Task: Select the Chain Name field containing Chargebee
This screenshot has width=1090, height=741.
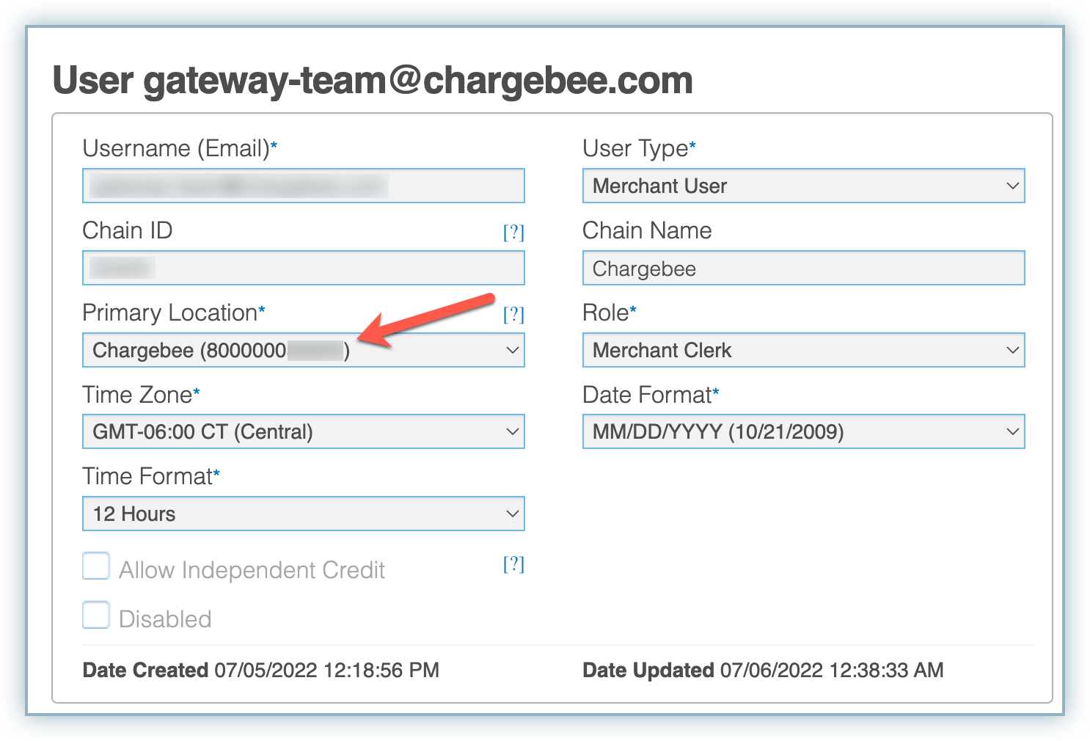Action: point(803,269)
